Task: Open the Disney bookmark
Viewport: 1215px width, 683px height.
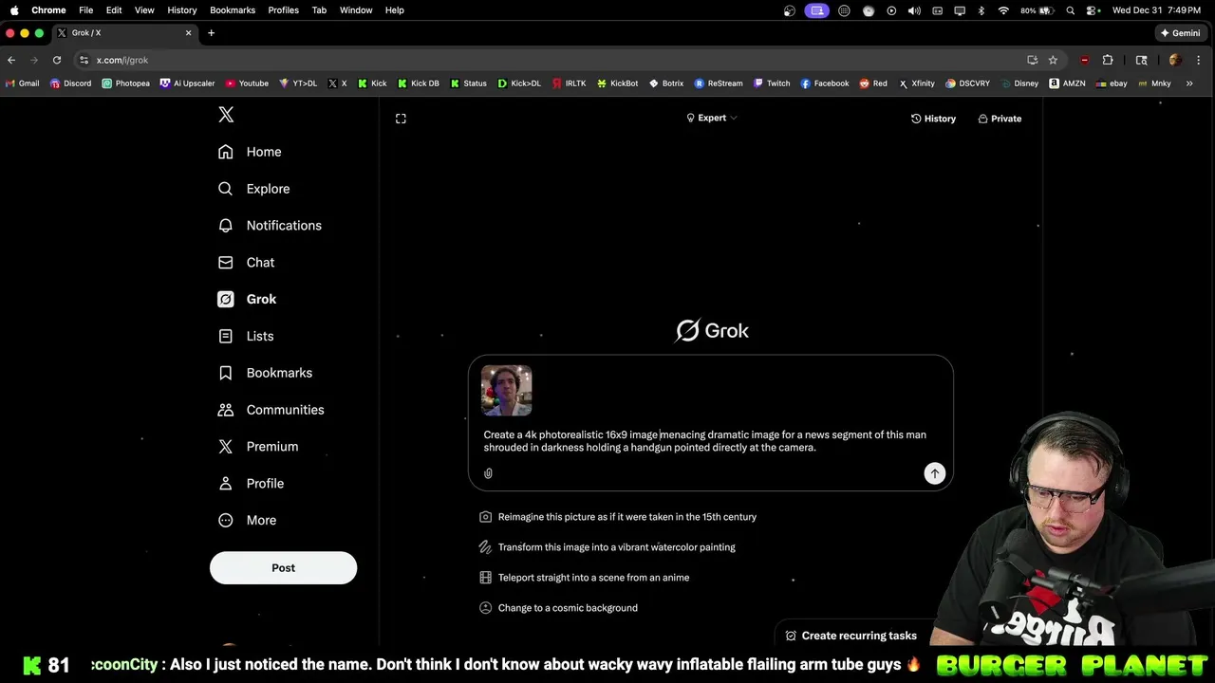Action: click(x=1019, y=83)
